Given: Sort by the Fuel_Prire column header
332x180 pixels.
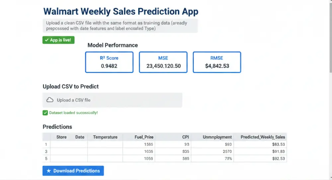Looking at the screenshot, I should point(144,137).
